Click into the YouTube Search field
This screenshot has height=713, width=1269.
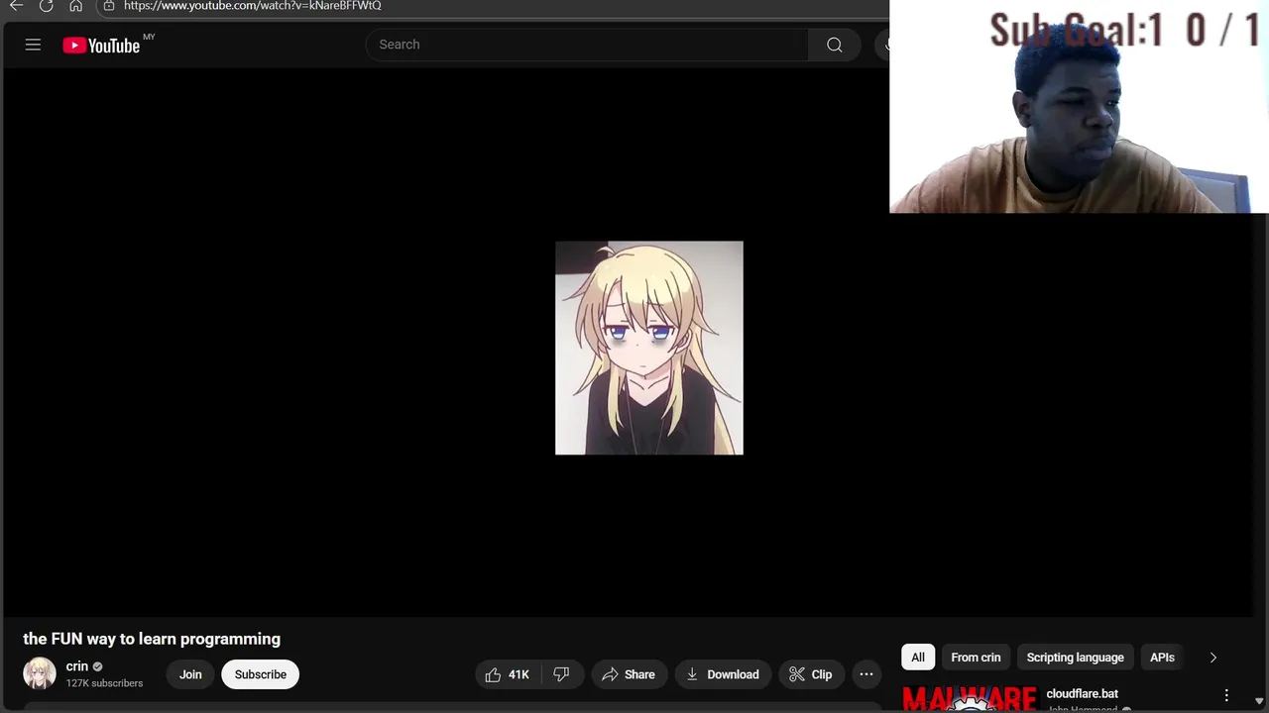587,45
